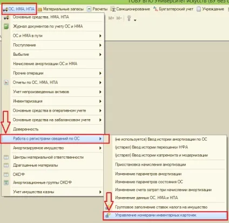Select Начисление амортизации ОС и НМА
This screenshot has height=223, width=229.
(45, 64)
